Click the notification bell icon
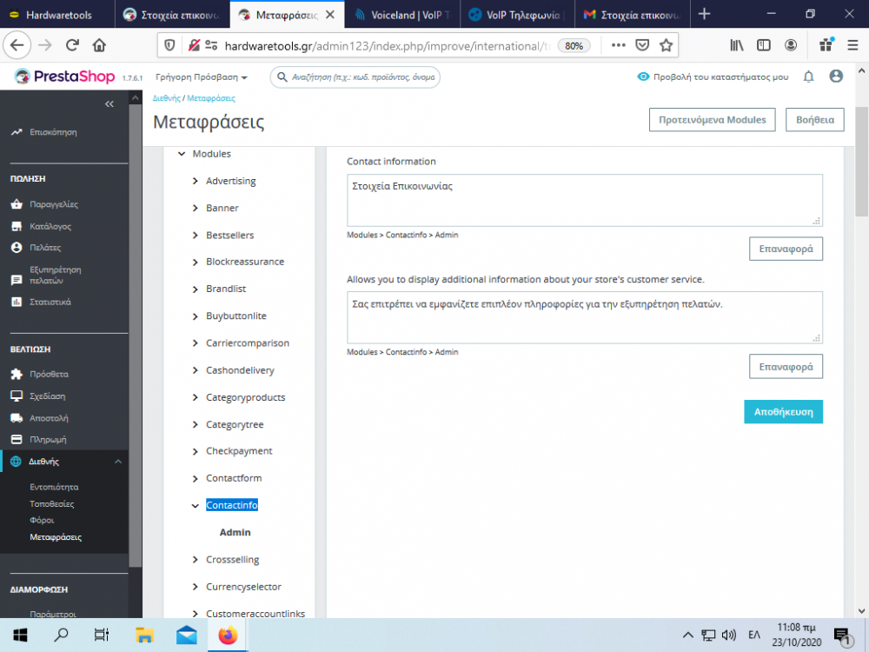Screen dimensions: 869x652 click(x=808, y=77)
